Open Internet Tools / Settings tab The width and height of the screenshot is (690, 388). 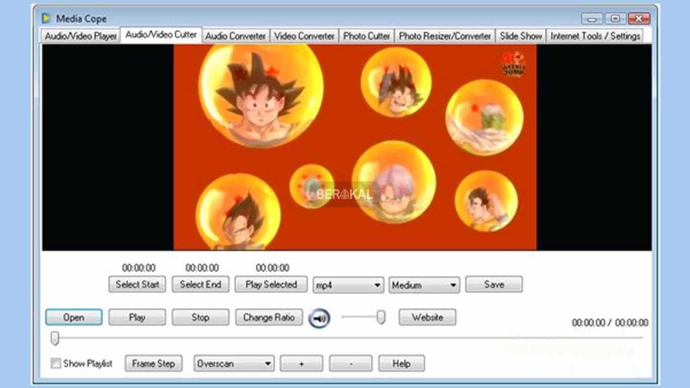point(596,36)
